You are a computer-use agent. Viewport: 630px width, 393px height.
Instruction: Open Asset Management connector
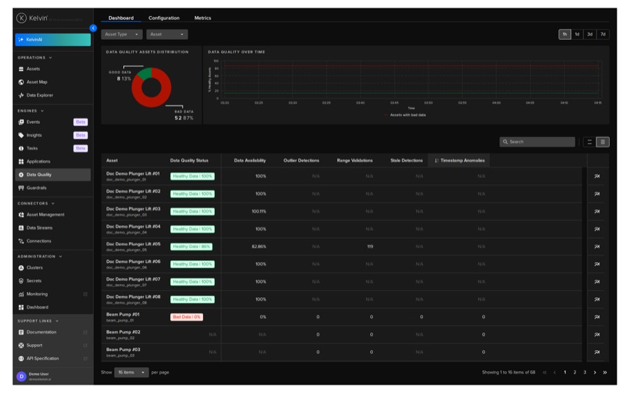45,215
